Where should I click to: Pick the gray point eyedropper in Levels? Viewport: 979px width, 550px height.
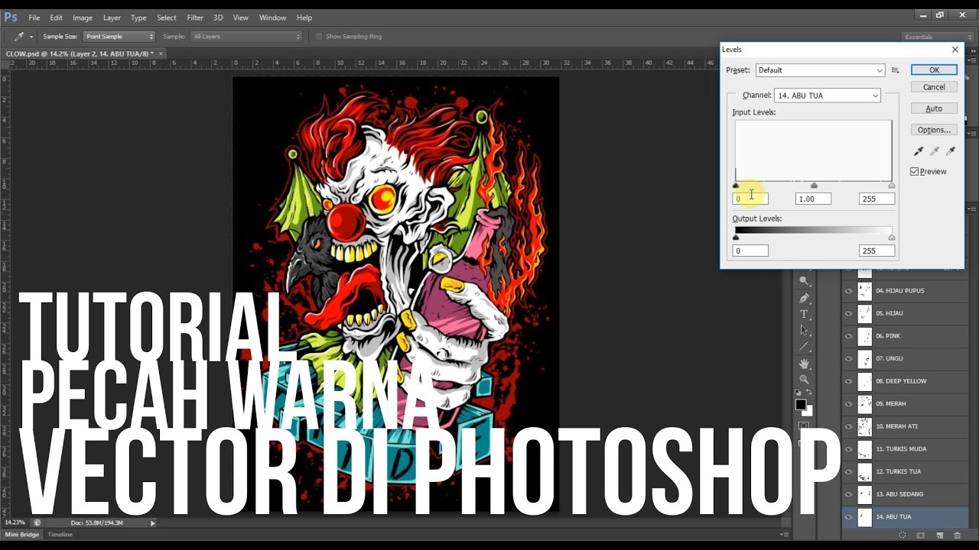click(x=934, y=151)
